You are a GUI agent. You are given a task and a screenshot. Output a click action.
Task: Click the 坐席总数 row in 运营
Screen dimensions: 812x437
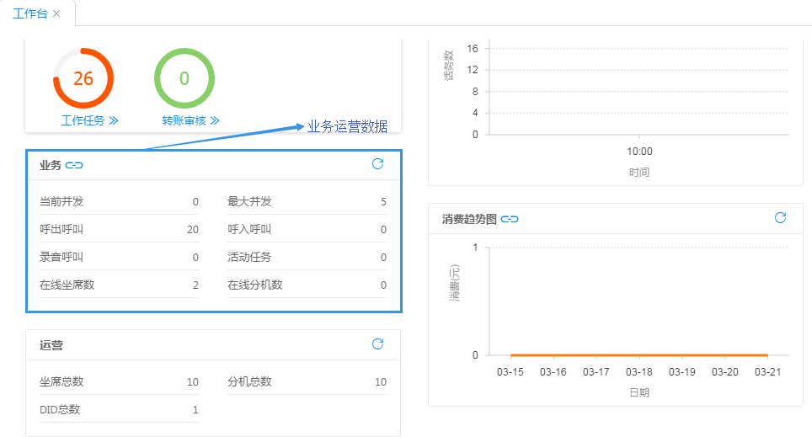pyautogui.click(x=119, y=381)
